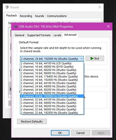Open Sounds tab in Sound window
The height and width of the screenshot is (140, 116).
(40, 16)
